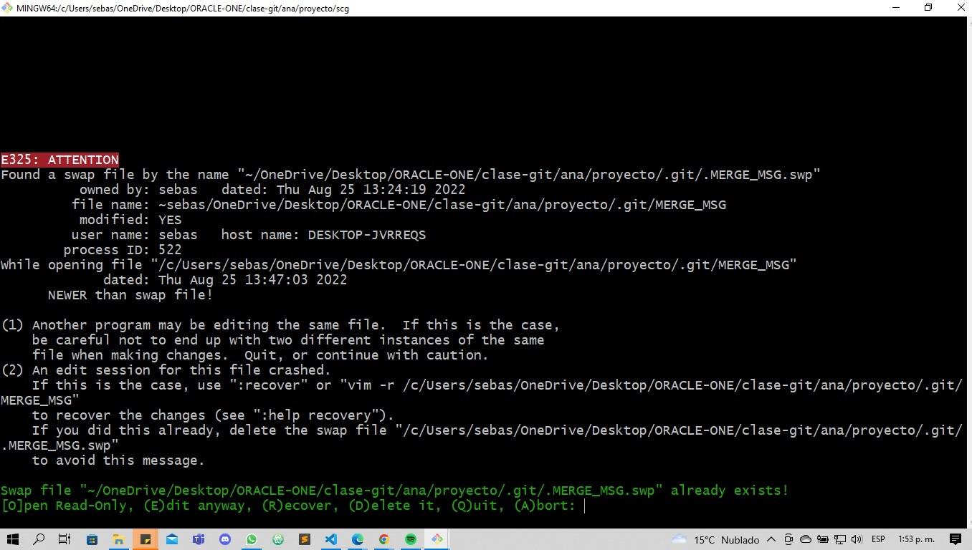Open network connection tray icon
The height and width of the screenshot is (550, 972).
click(839, 539)
